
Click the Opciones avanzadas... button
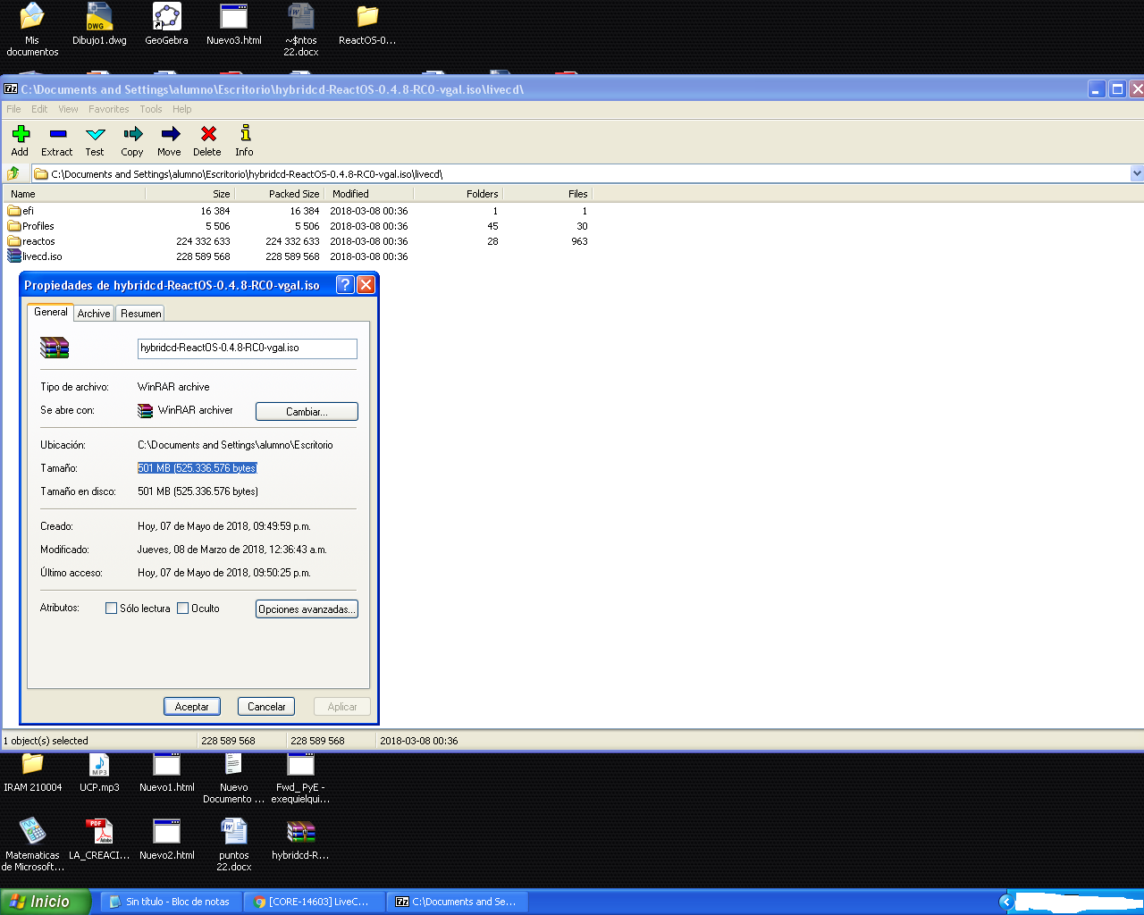point(307,609)
